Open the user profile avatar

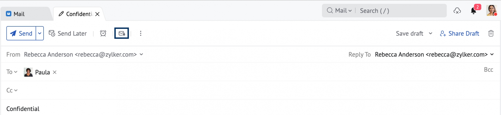click(x=491, y=10)
